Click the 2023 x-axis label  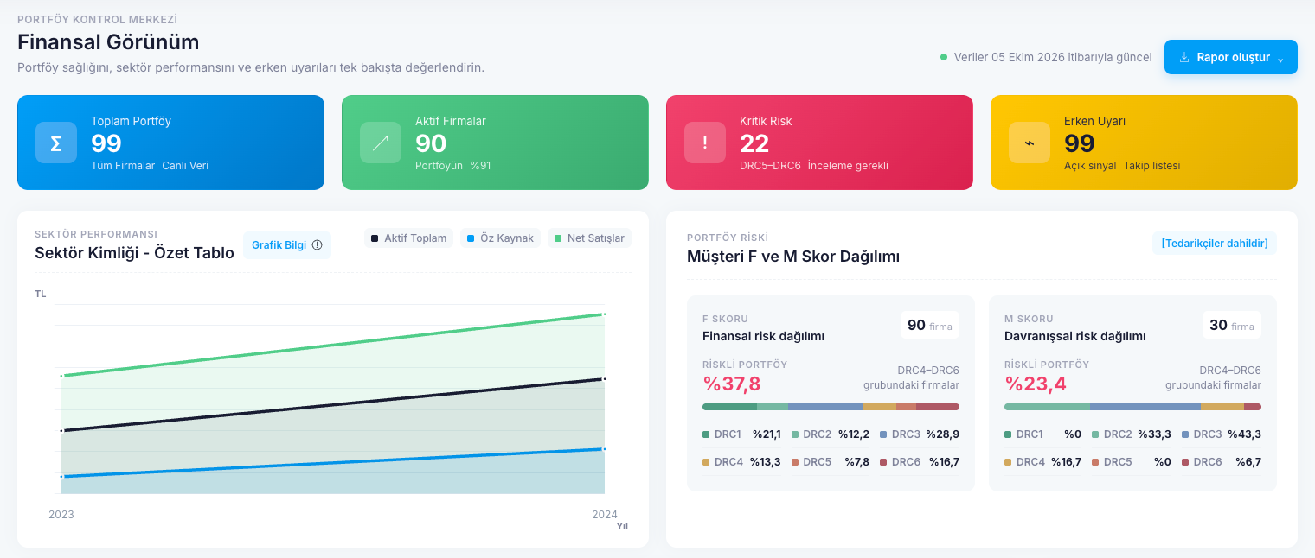click(61, 514)
